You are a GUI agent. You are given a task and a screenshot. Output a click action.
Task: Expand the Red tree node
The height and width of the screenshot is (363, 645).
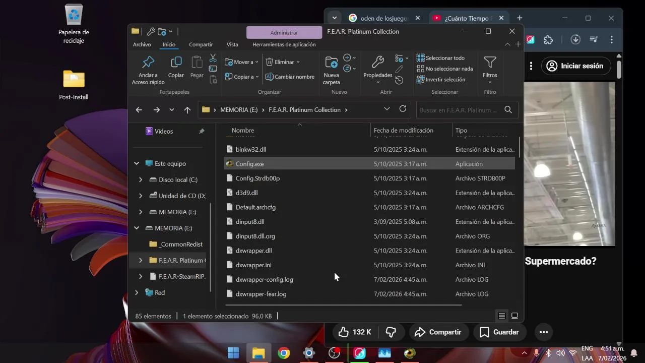click(137, 292)
